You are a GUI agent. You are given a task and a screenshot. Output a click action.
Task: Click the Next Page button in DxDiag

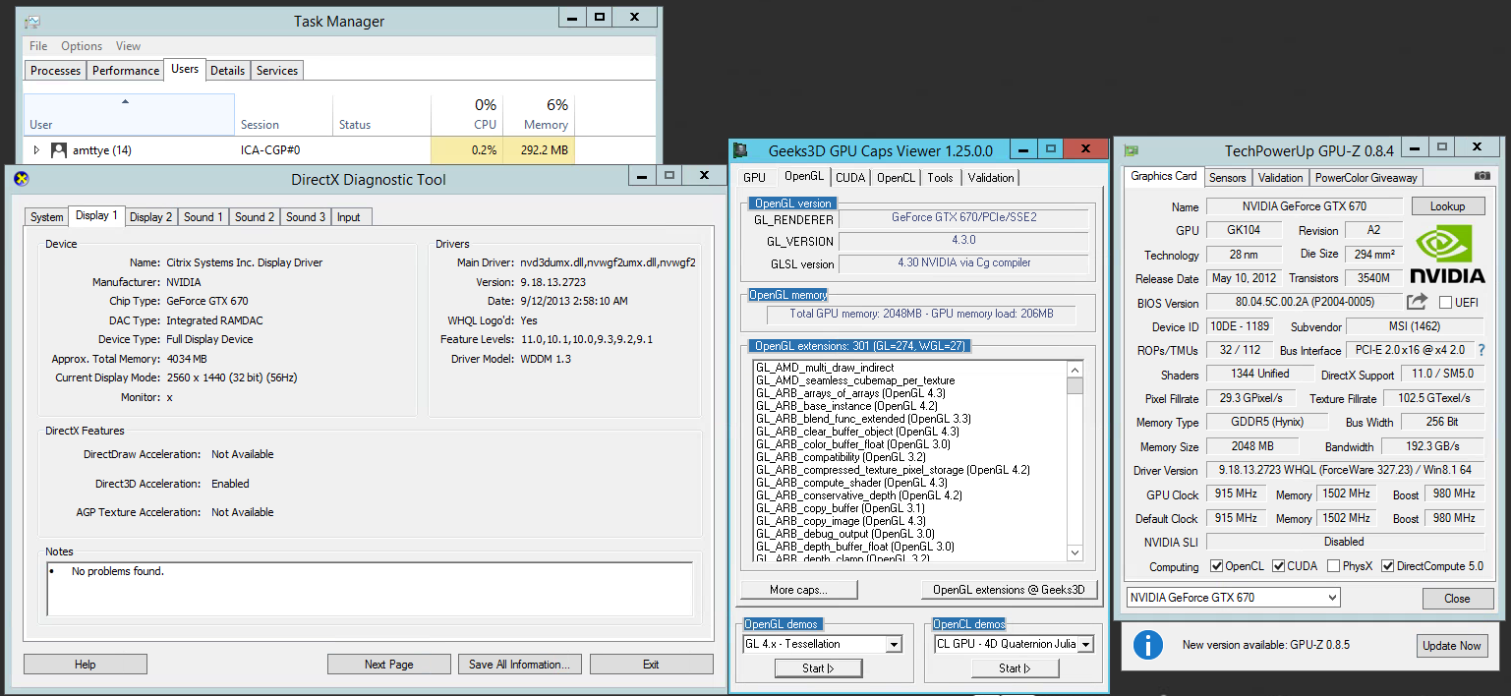pyautogui.click(x=389, y=665)
